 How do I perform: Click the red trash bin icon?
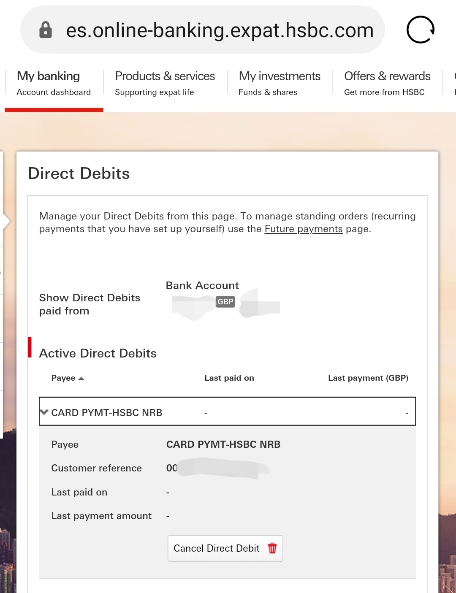tap(272, 548)
